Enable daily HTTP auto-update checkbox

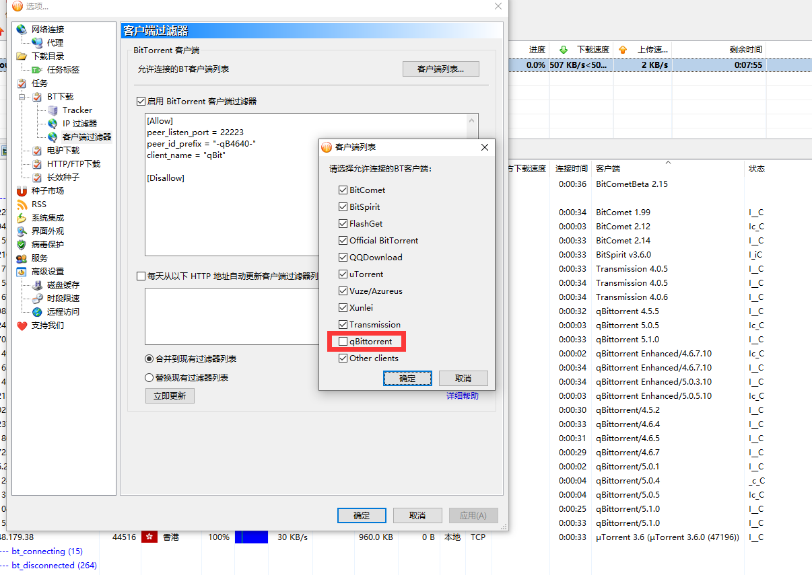pyautogui.click(x=141, y=276)
